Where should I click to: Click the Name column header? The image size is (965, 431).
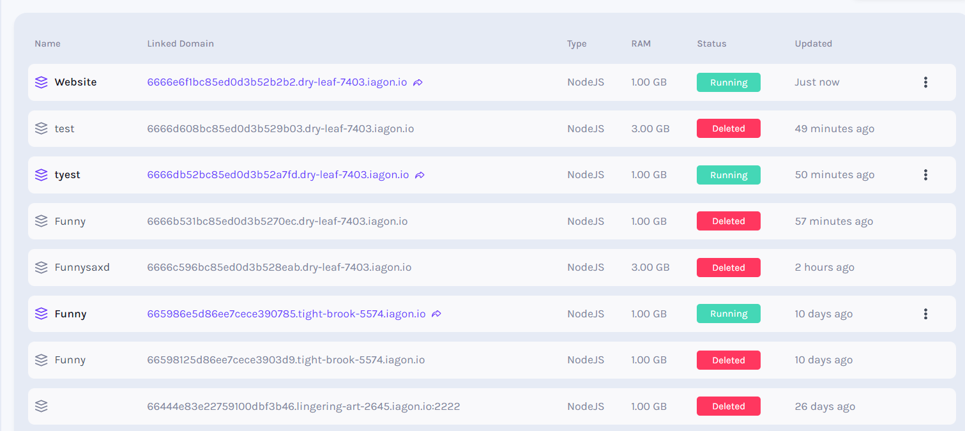47,44
